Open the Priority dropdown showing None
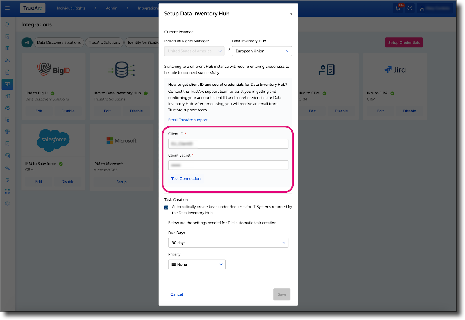This screenshot has height=320, width=465. click(196, 264)
